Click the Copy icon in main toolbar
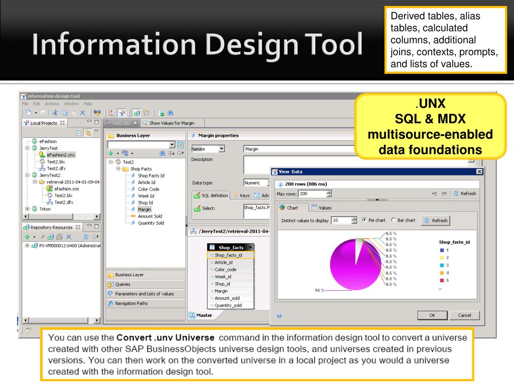This screenshot has height=385, width=514. [65, 113]
